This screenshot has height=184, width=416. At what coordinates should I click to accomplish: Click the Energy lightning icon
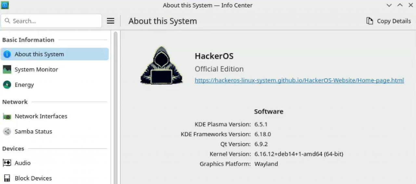(x=7, y=85)
